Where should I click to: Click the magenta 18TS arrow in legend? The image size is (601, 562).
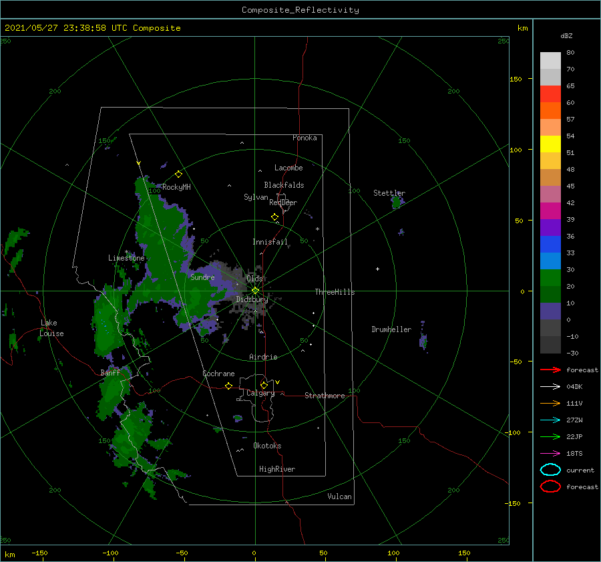tap(550, 454)
